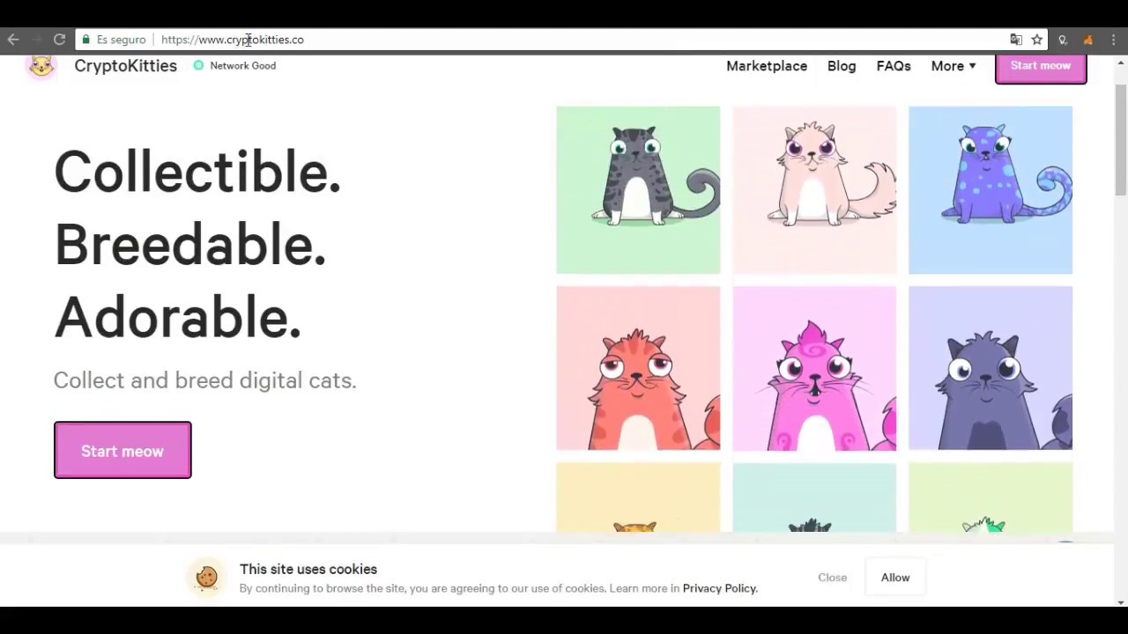The image size is (1128, 634).
Task: Expand the More dropdown menu
Action: pyautogui.click(x=954, y=66)
